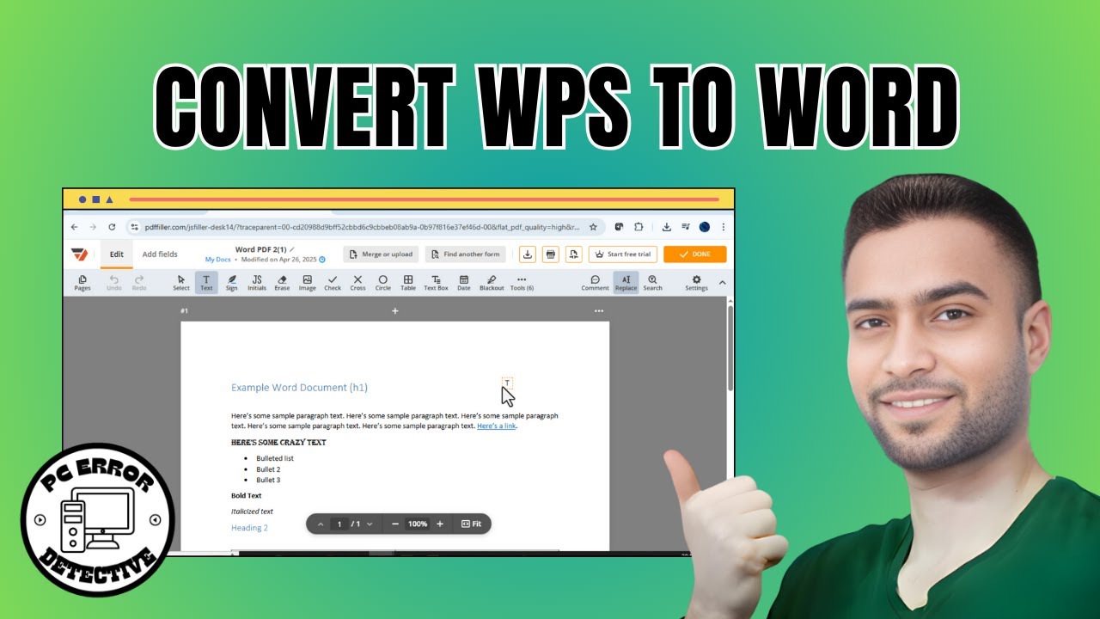Print the document using the printer icon
The image size is (1100, 619).
(x=551, y=254)
